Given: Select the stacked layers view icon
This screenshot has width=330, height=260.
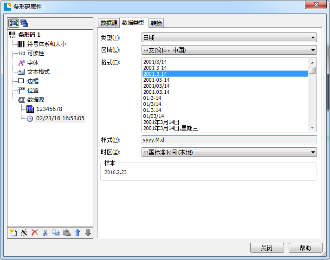Looking at the screenshot, I should pyautogui.click(x=24, y=23).
